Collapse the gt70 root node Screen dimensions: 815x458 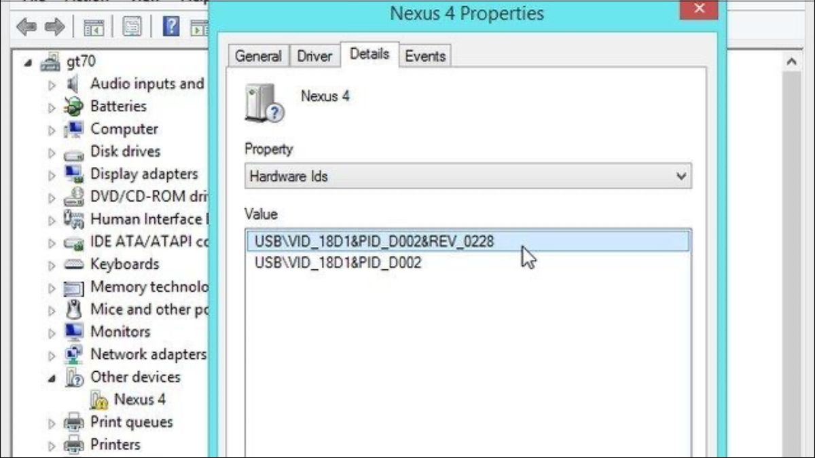point(28,62)
